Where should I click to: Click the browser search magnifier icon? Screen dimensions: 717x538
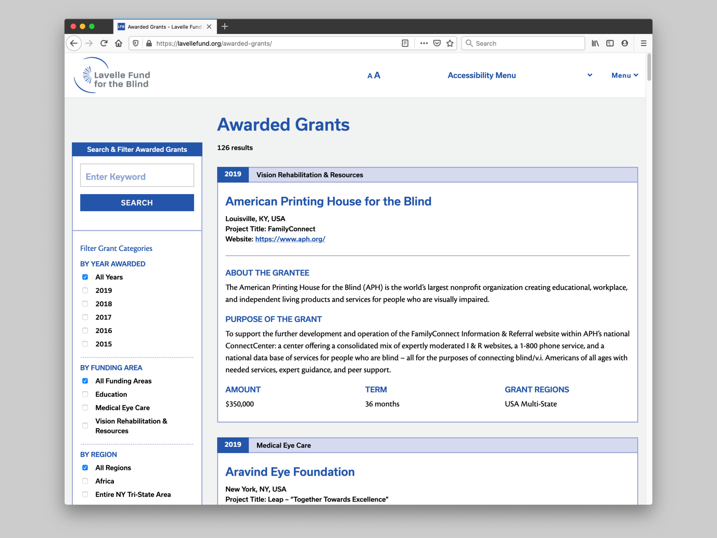pyautogui.click(x=469, y=43)
